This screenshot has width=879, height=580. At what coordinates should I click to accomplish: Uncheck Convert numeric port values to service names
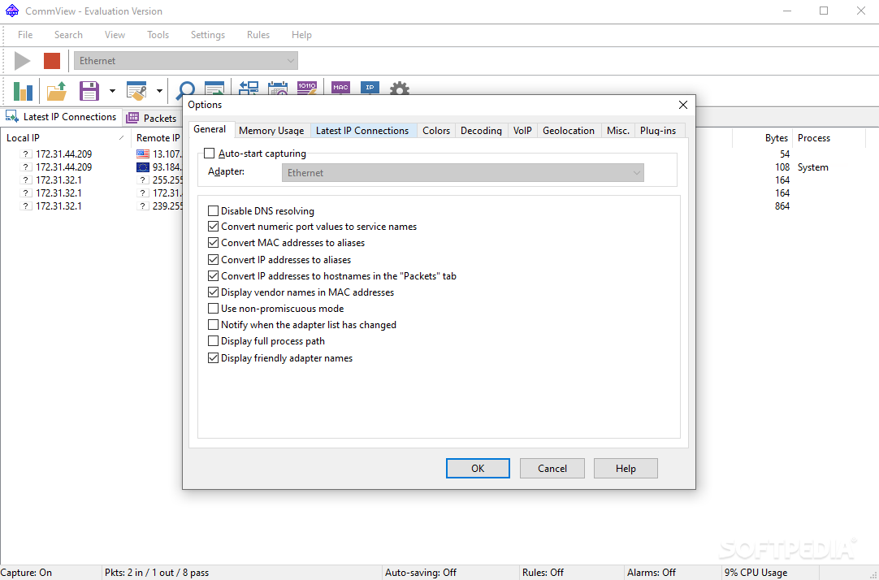(x=213, y=227)
